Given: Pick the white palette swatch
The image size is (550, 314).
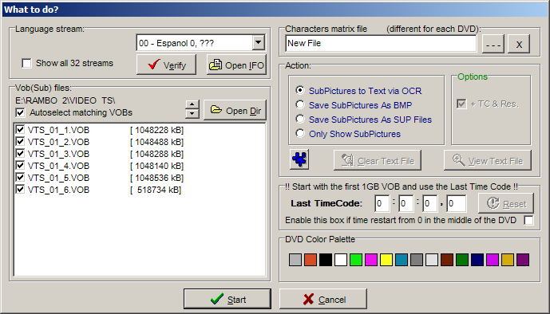Looking at the screenshot, I should [x=341, y=260].
